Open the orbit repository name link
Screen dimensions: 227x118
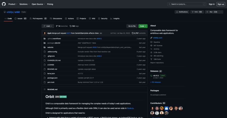(x=17, y=12)
